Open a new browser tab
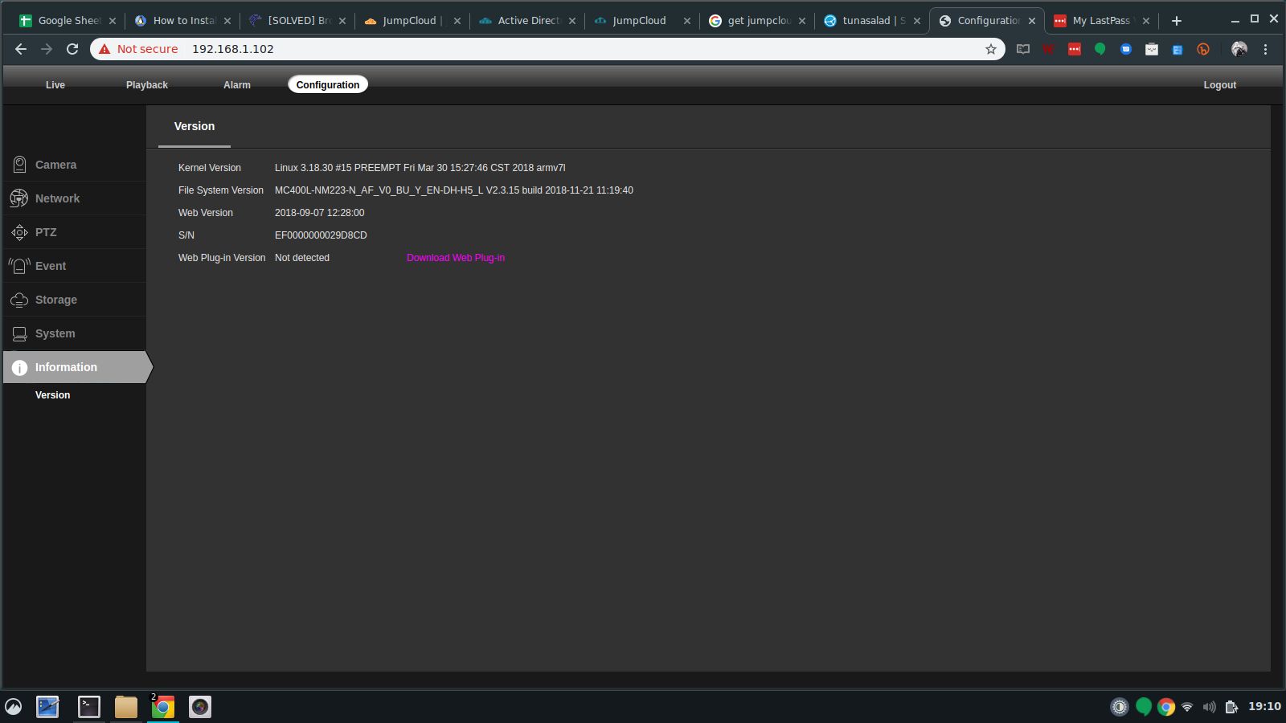The width and height of the screenshot is (1286, 723). [x=1177, y=21]
